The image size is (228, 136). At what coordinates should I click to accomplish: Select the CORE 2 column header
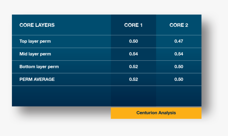[x=179, y=25]
